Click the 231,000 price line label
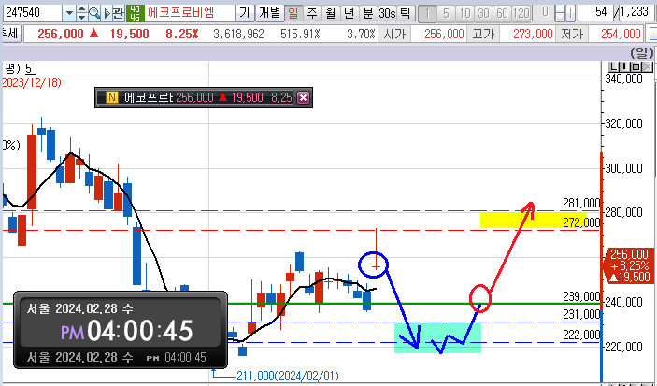 pyautogui.click(x=581, y=314)
